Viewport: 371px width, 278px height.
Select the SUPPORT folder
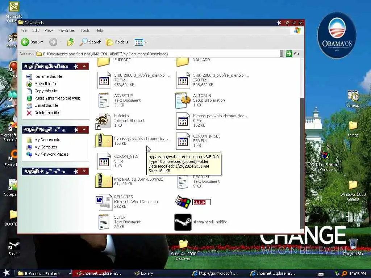(104, 62)
